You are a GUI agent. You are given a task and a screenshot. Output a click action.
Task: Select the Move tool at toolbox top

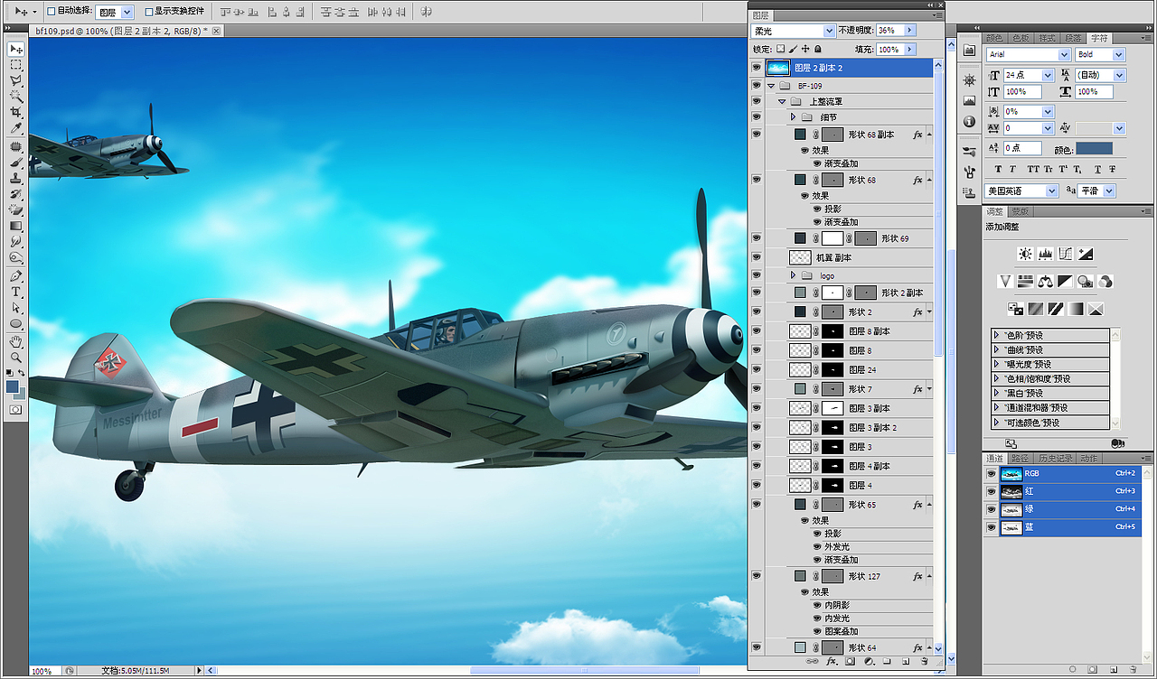[16, 48]
